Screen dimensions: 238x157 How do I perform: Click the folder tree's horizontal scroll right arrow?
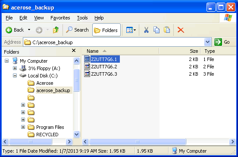69,141
